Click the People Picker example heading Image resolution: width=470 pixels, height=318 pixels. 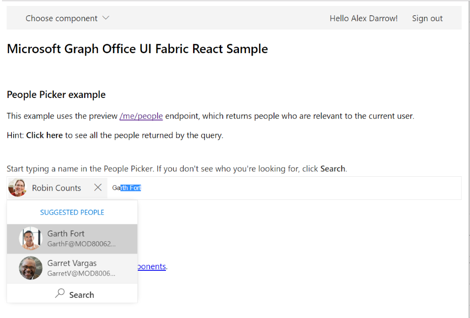pyautogui.click(x=56, y=95)
